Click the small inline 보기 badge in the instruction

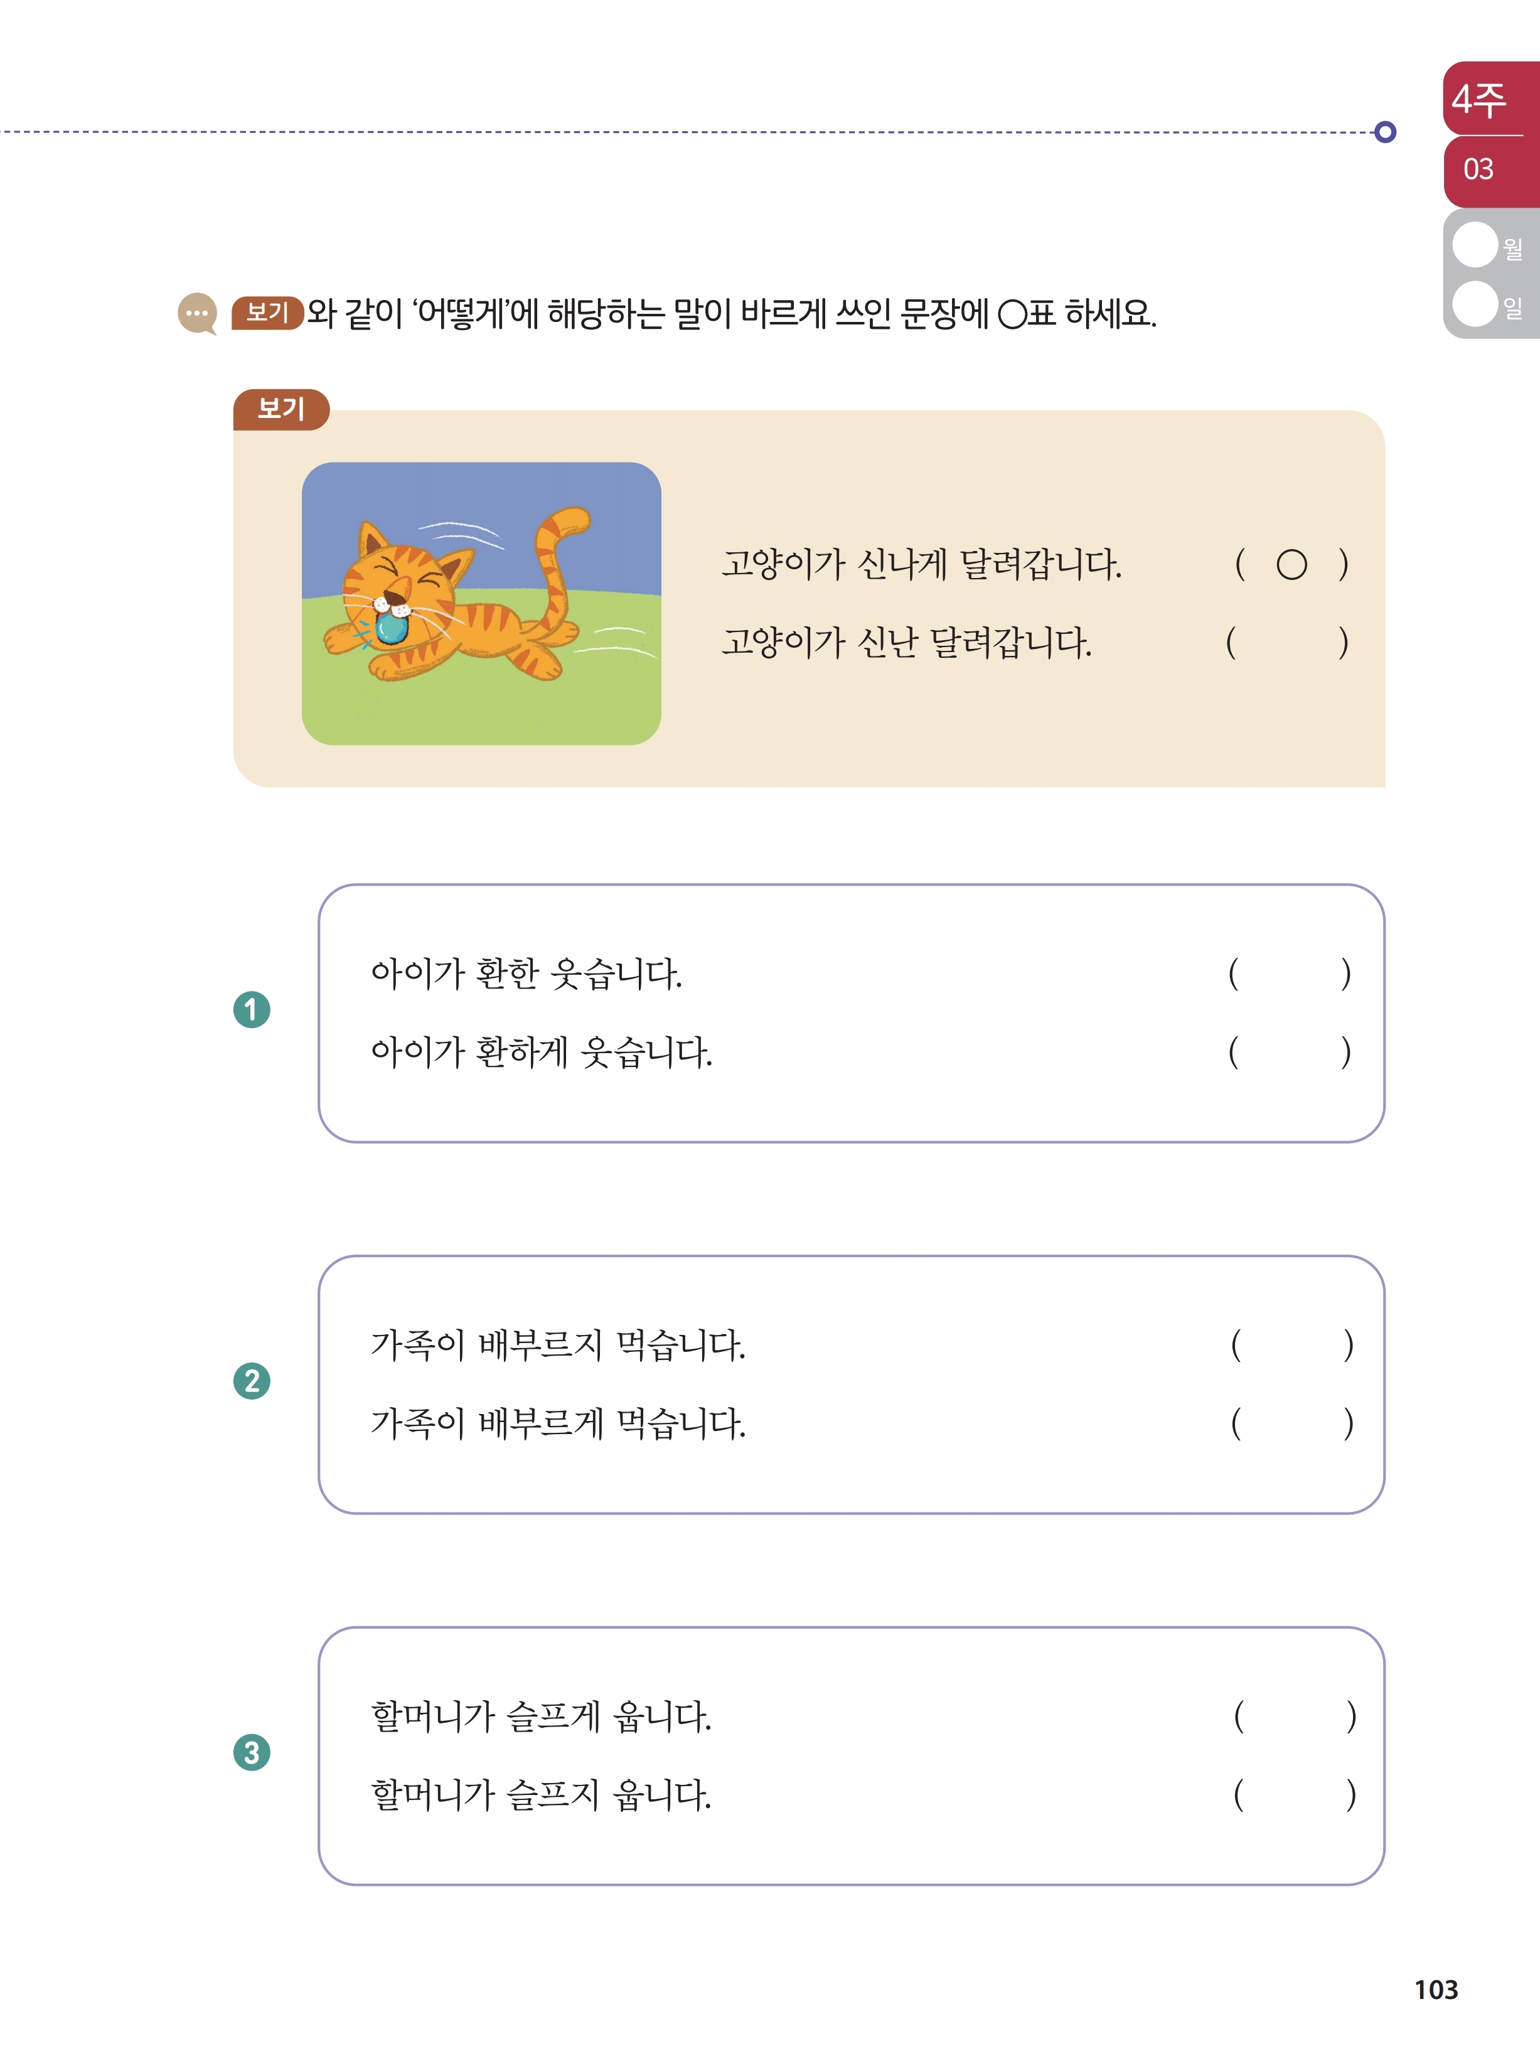pyautogui.click(x=267, y=313)
